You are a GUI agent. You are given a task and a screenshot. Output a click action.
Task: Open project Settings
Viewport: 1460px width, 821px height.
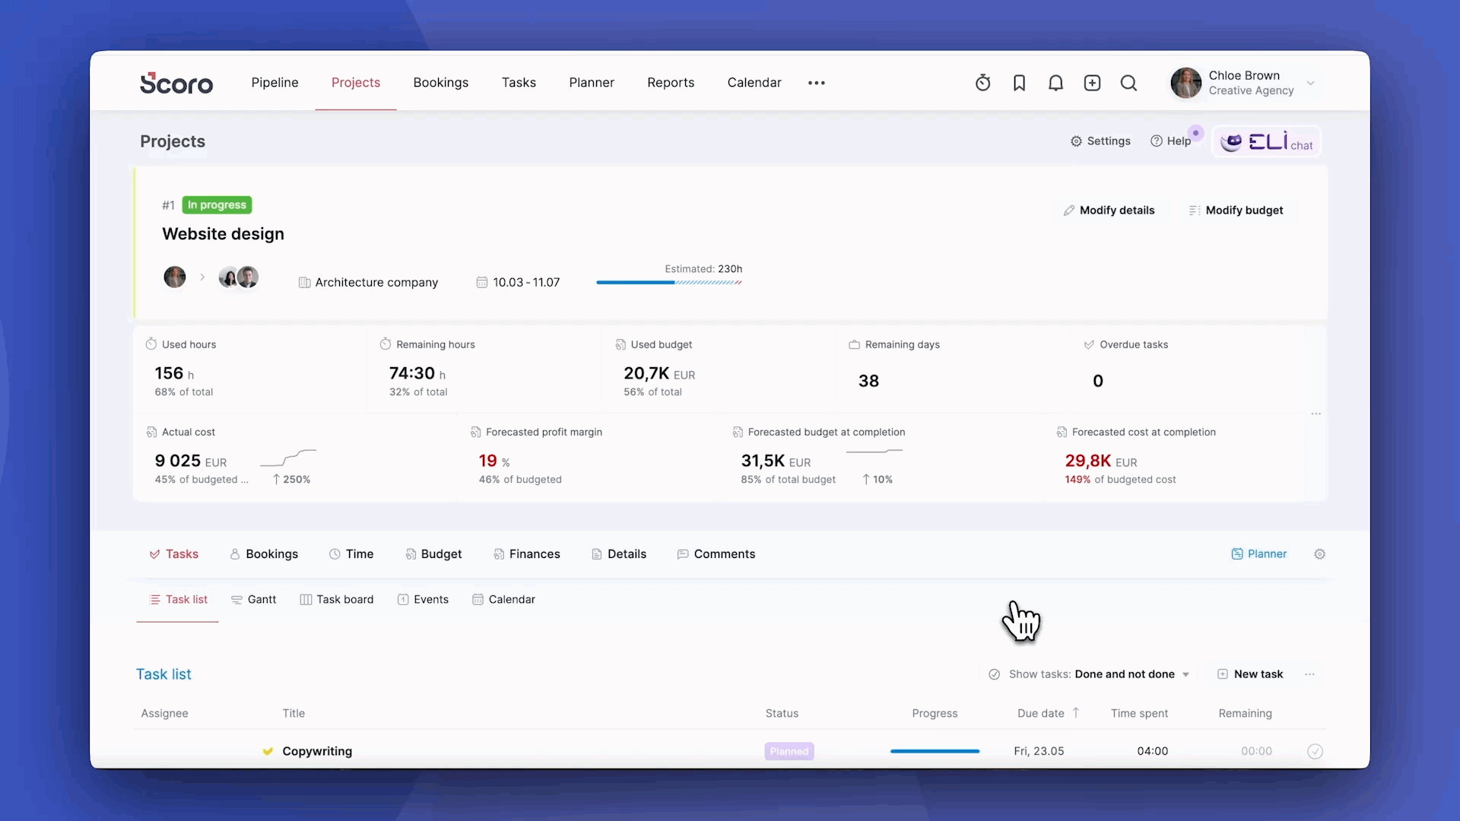pos(1100,141)
